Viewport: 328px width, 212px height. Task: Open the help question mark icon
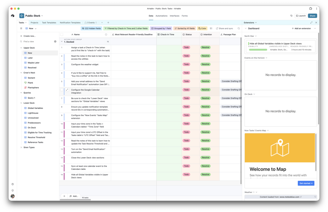point(12,184)
